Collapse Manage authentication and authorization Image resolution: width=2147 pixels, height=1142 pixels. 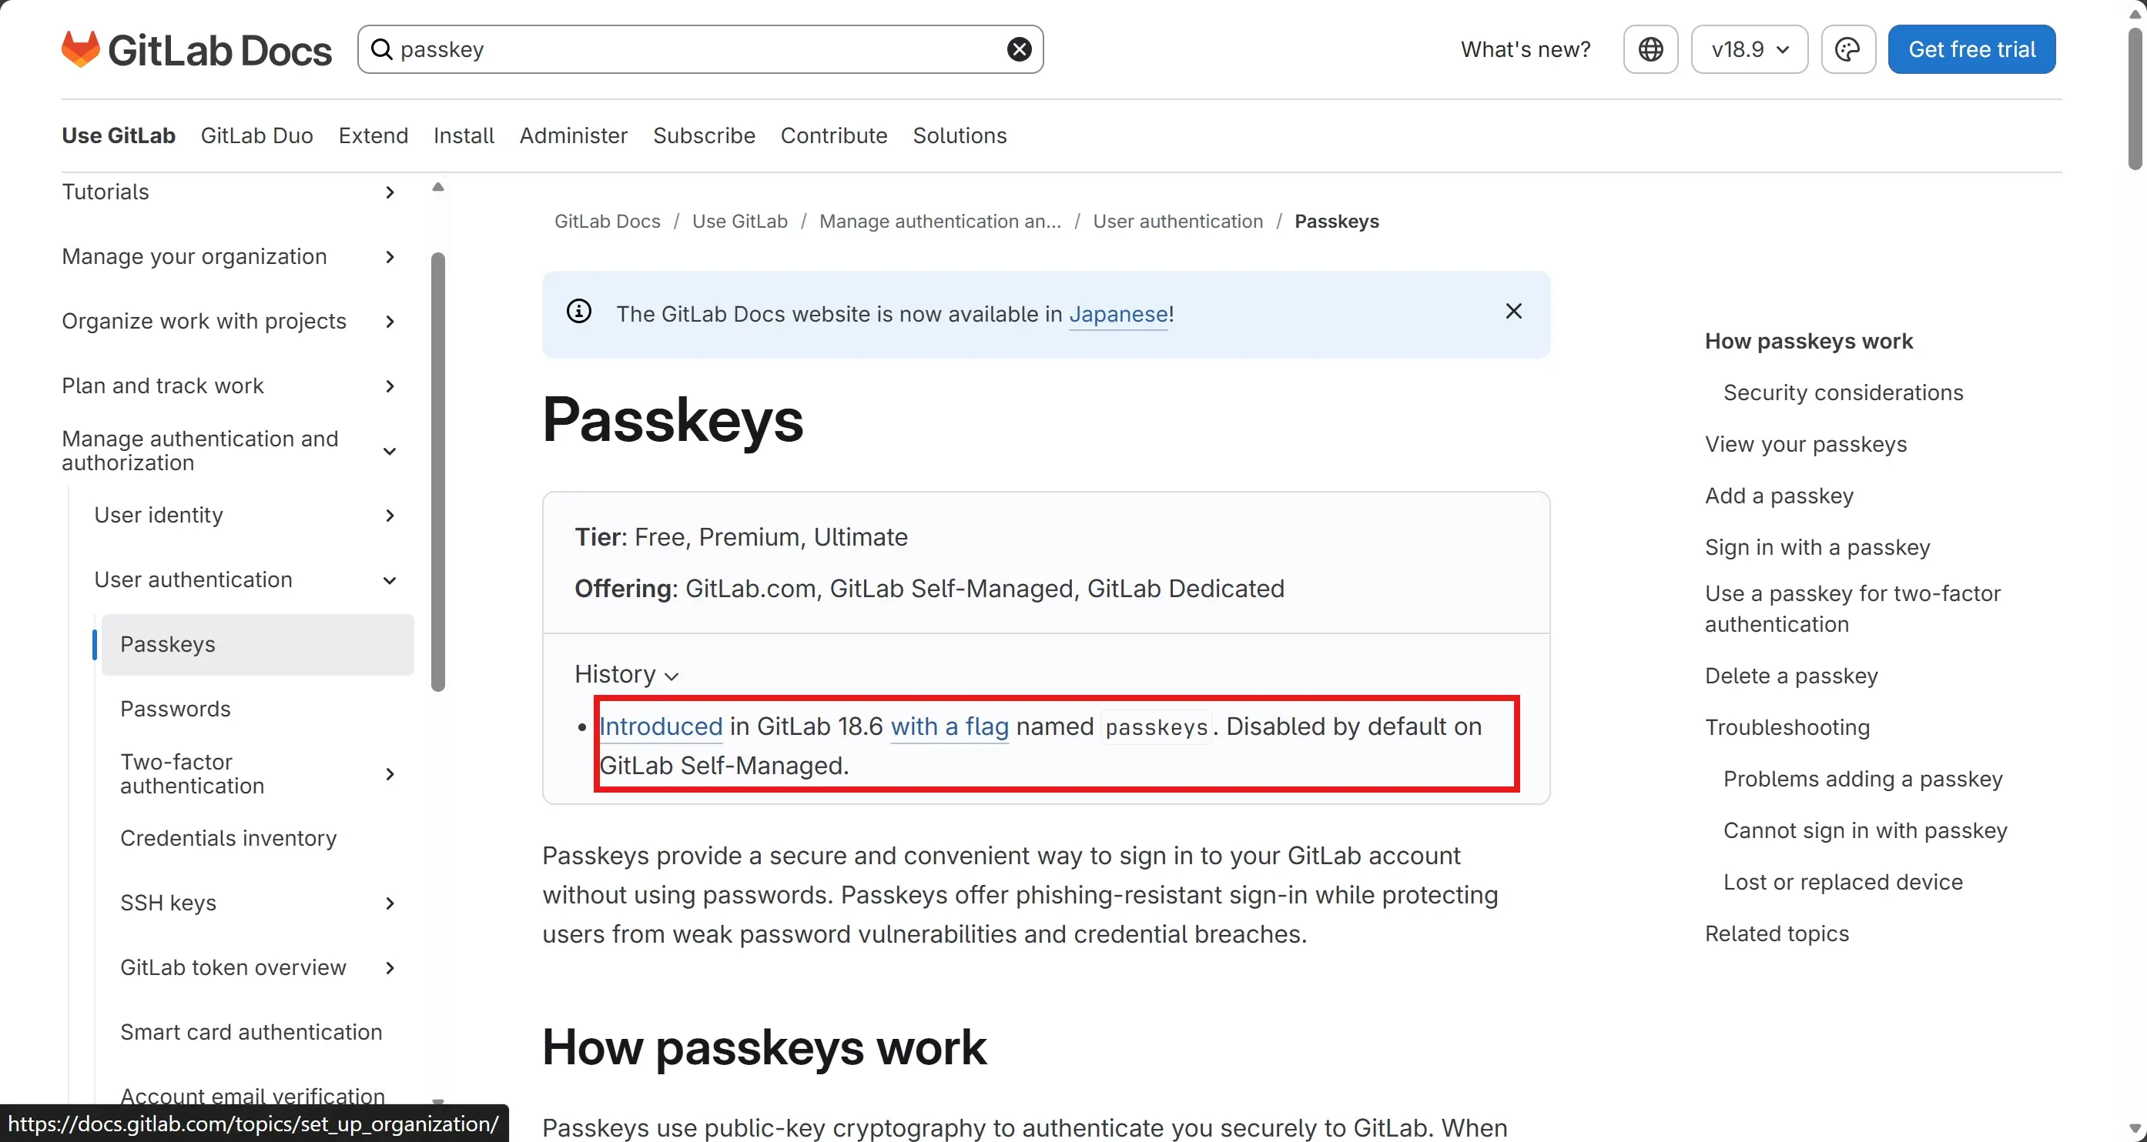[x=389, y=451]
